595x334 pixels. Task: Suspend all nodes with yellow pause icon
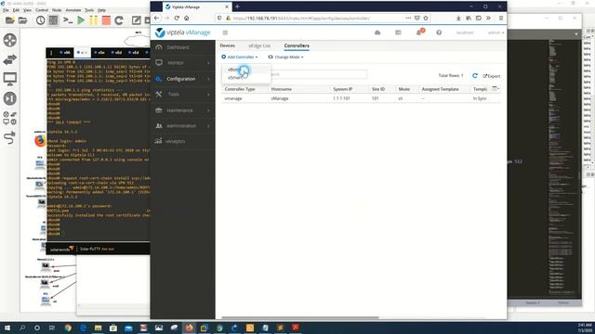[93, 20]
